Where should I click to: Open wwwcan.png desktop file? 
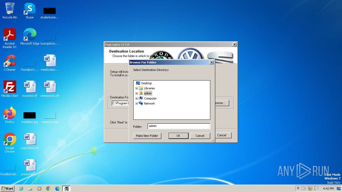pos(50,117)
